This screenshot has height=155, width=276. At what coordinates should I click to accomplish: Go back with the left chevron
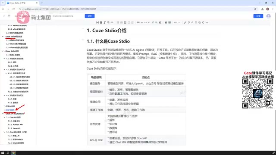4,16
